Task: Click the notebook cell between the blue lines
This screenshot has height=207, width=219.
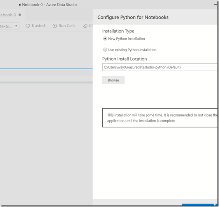Action: click(x=46, y=75)
